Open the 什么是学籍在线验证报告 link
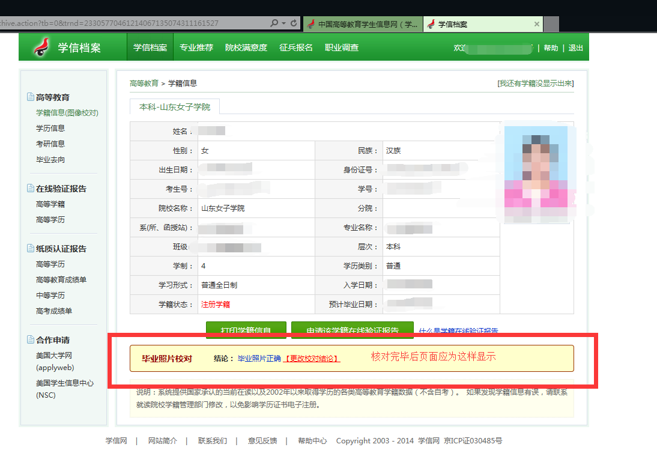Viewport: 657px width, 471px height. [x=458, y=331]
